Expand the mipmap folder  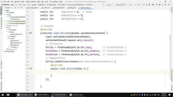click(7, 36)
